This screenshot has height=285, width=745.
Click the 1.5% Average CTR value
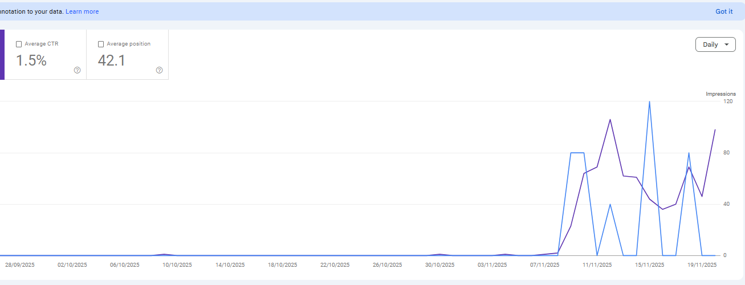[31, 60]
